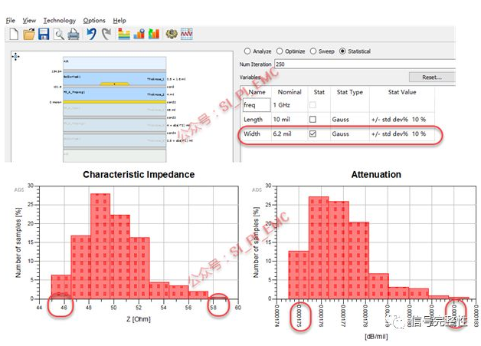Click the pan cross-arrow icon in the substrate view
Image resolution: width=481 pixels, height=346 pixels.
15,57
